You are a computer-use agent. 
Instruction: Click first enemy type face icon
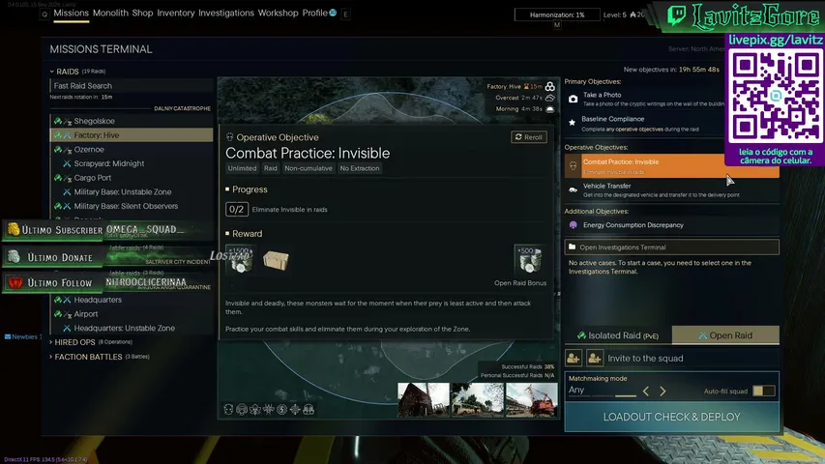(x=228, y=409)
